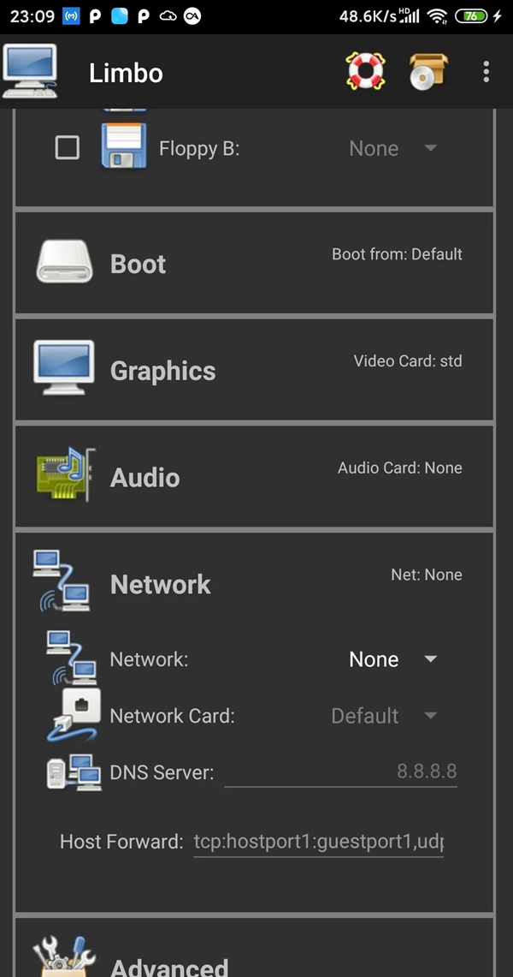The image size is (513, 977).
Task: Click the Audio sound card icon
Action: tap(66, 474)
